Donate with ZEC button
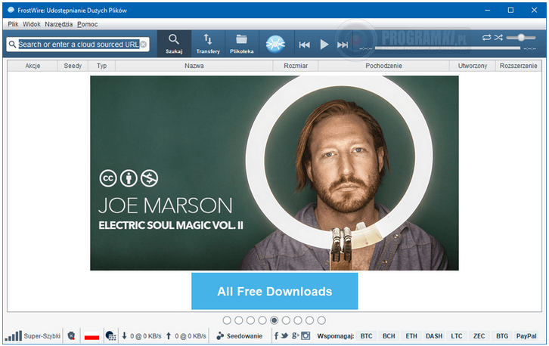Screen dimensions: 549x346 479,336
